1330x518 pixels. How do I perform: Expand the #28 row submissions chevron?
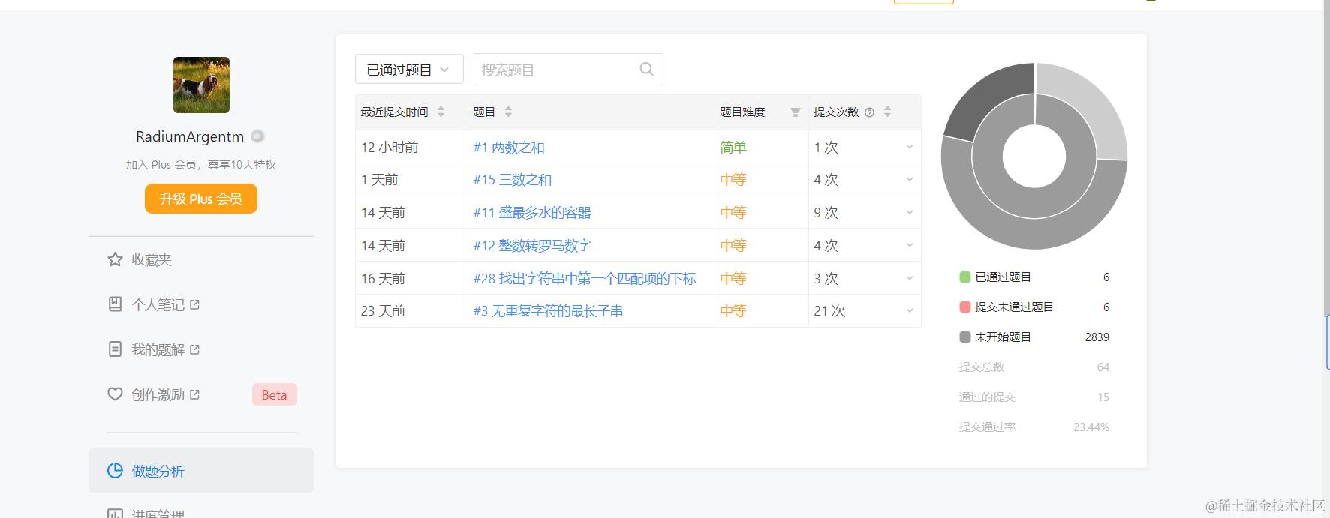[909, 278]
